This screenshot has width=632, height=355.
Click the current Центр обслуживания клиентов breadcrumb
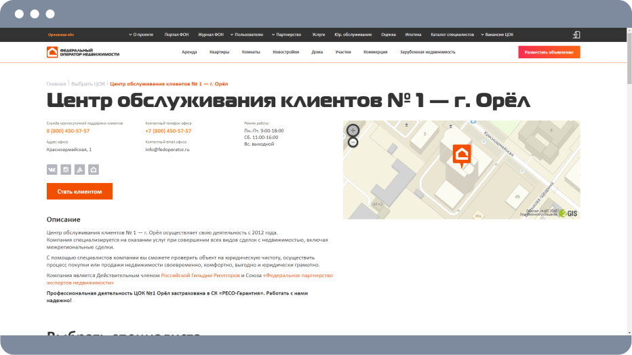[x=169, y=84]
